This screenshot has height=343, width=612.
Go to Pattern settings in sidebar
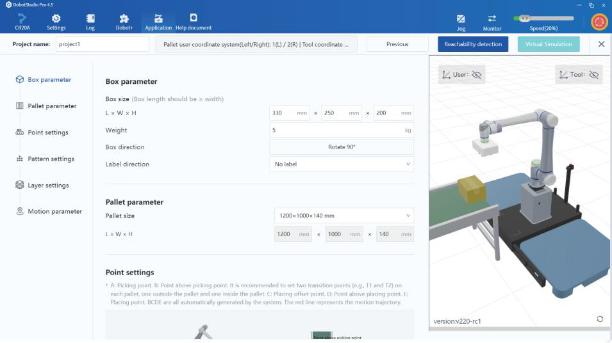click(51, 159)
